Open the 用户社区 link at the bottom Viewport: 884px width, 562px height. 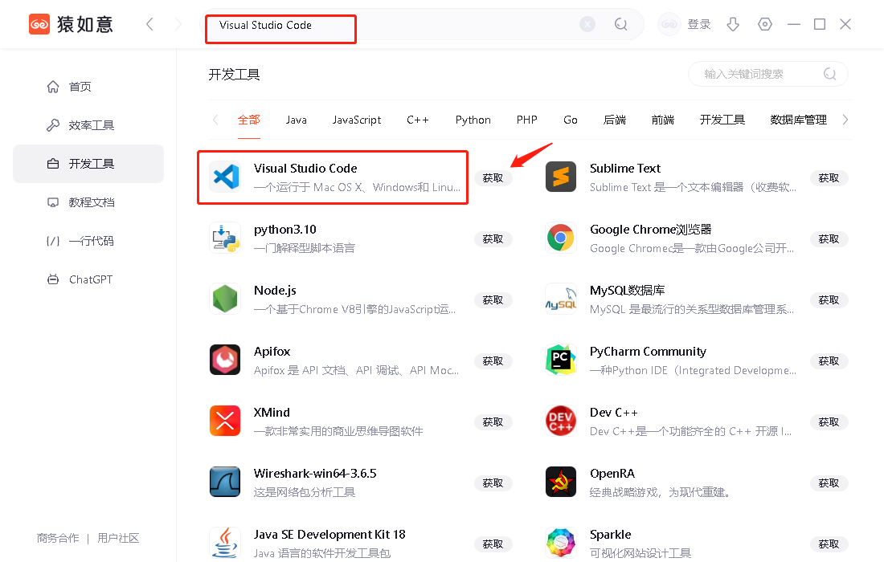118,538
